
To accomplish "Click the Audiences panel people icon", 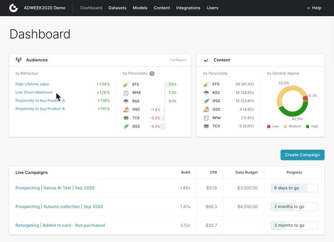I will (x=18, y=60).
